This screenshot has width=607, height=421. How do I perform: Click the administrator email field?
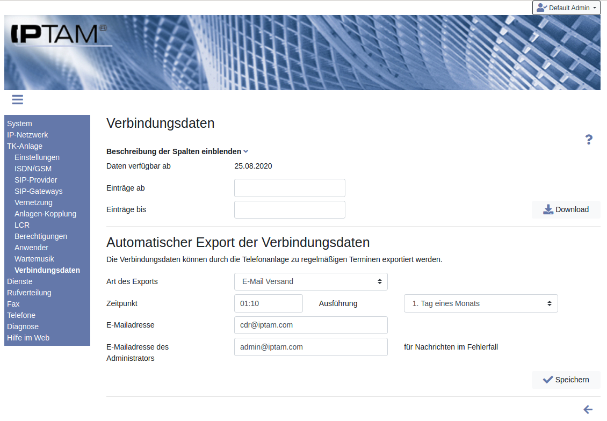[x=310, y=347]
